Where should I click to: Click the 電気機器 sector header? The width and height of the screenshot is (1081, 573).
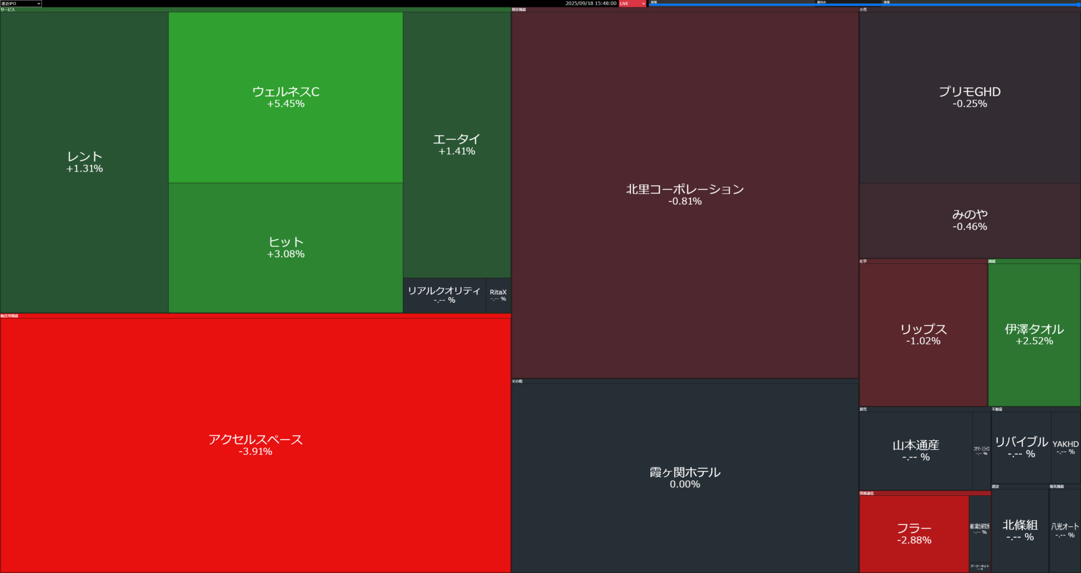point(1065,486)
